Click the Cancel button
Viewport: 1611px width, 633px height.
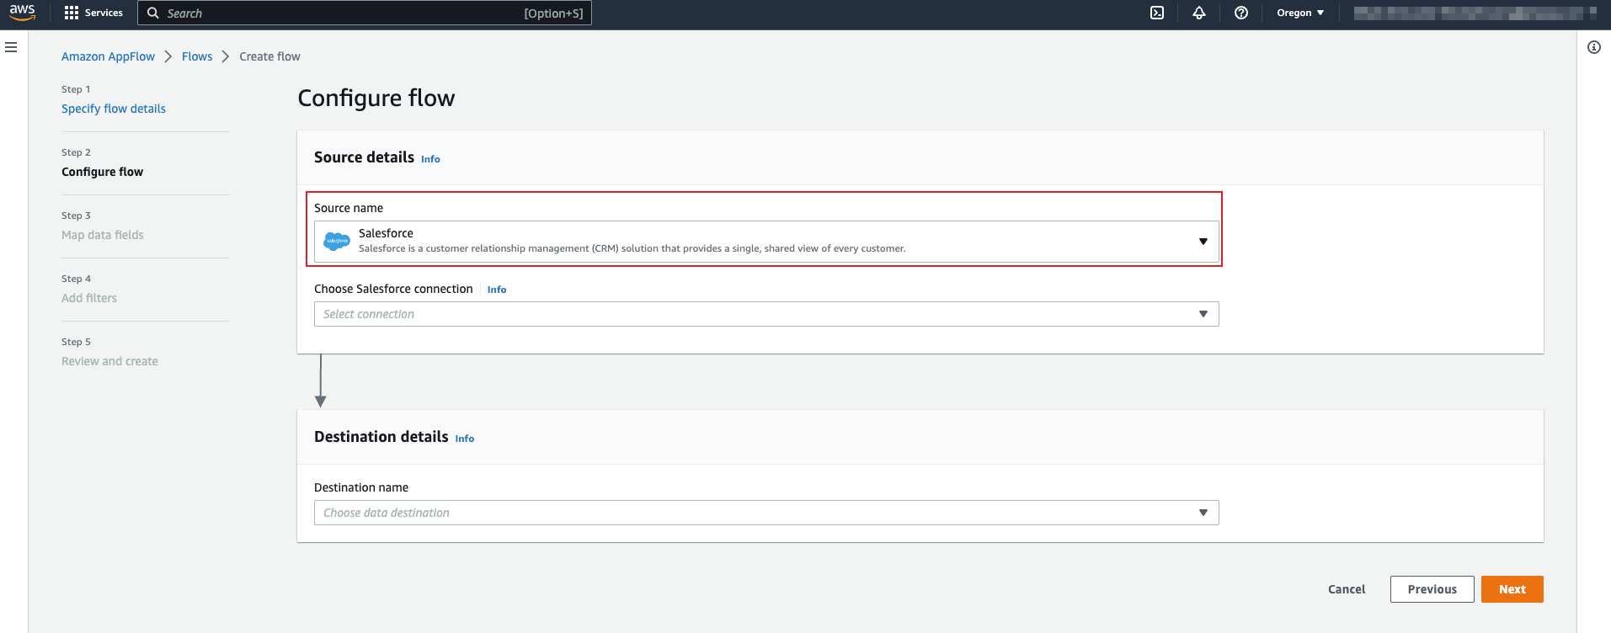[x=1347, y=589]
